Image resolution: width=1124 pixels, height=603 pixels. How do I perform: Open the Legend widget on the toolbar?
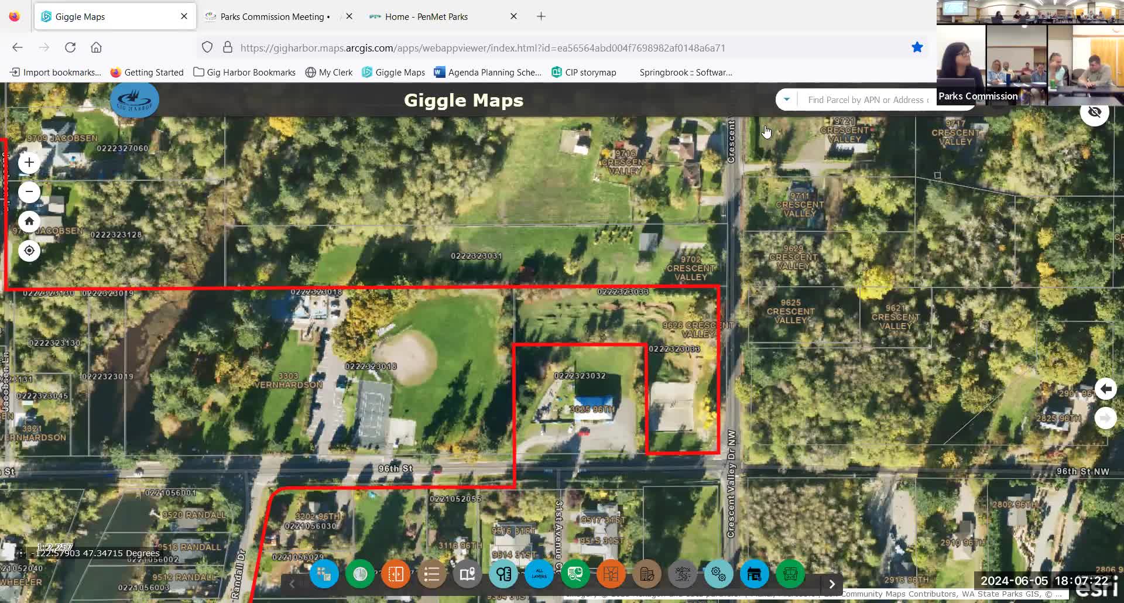(431, 574)
